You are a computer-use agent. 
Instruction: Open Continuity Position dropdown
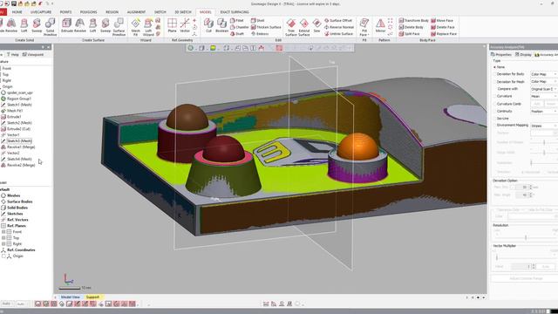coord(544,112)
